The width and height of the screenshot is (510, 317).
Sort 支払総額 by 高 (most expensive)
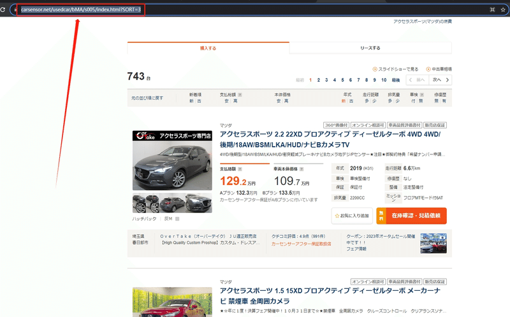point(235,101)
